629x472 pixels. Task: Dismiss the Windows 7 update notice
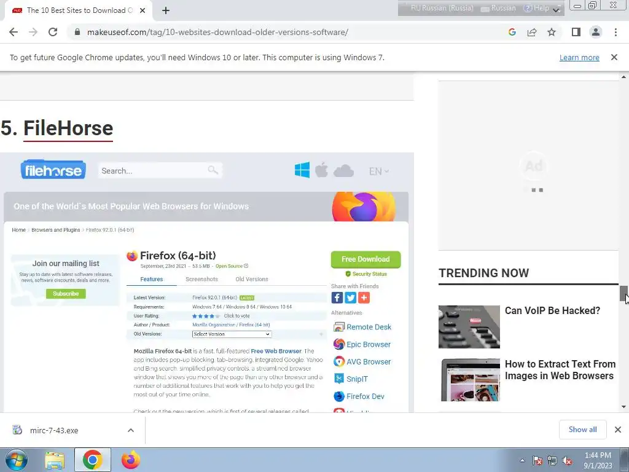point(614,57)
